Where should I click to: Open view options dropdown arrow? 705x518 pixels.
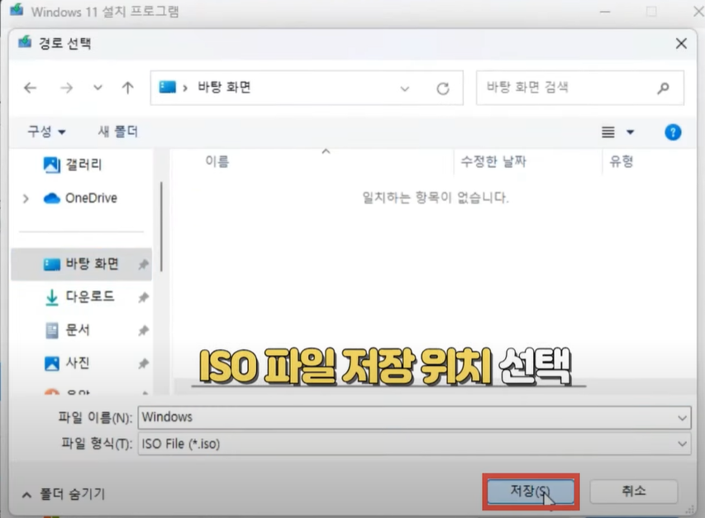click(631, 132)
